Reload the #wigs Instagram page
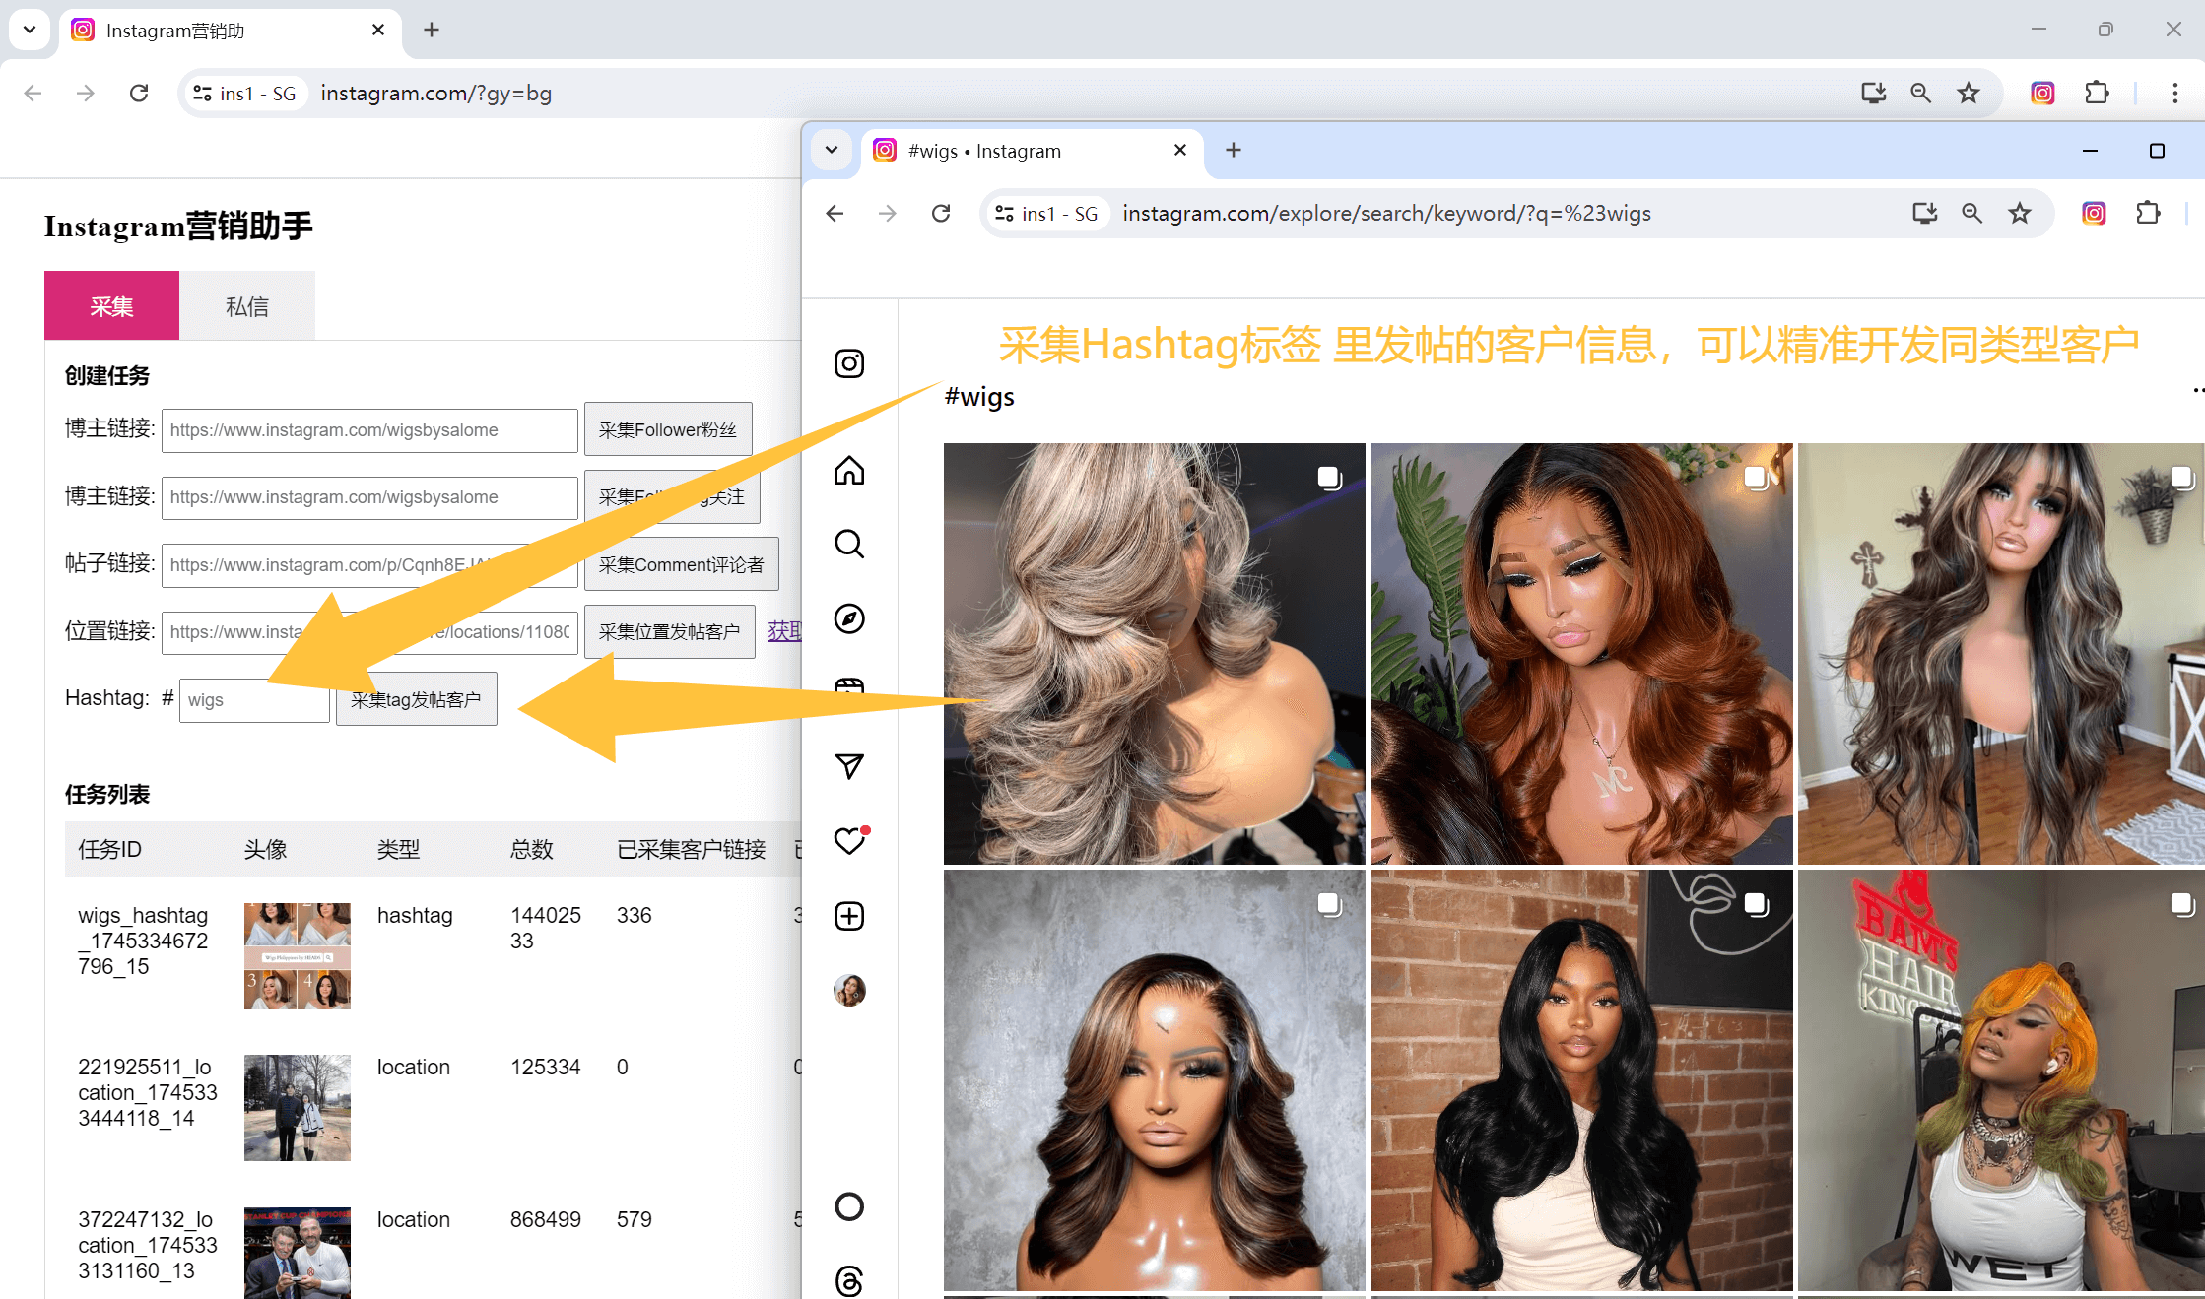Screen dimensions: 2205x1299 pyautogui.click(x=941, y=213)
